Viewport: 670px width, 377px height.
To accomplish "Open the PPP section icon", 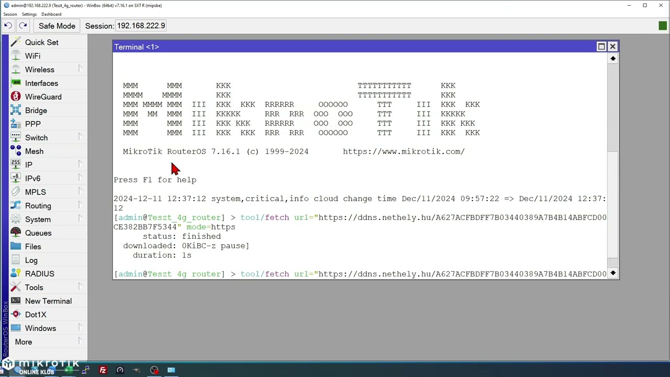I will click(16, 124).
